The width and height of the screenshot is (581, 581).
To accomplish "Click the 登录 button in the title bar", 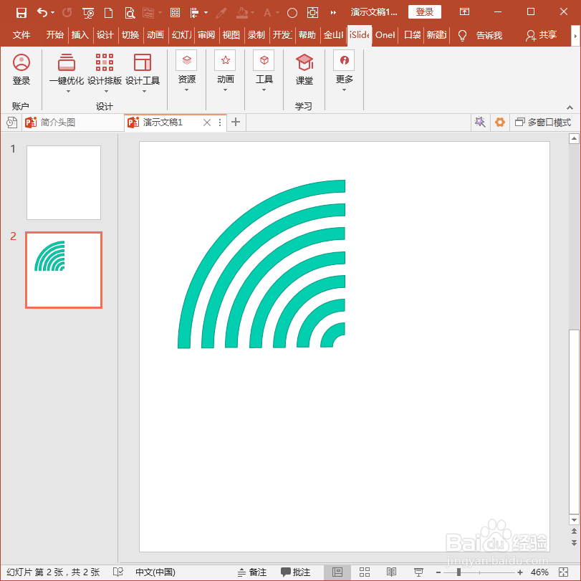I will coord(425,12).
